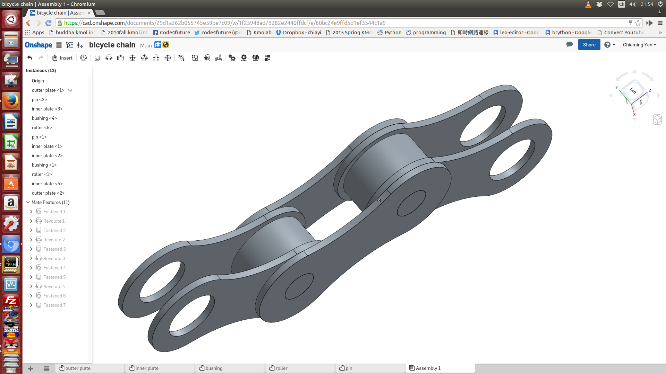
Task: Expand the Revolute 2 mate feature
Action: pyautogui.click(x=31, y=240)
